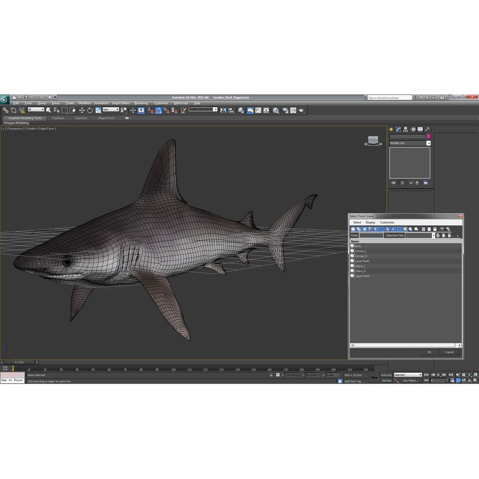Toggle Display Cameras filter in Select From Scene
The height and width of the screenshot is (479, 479).
click(370, 229)
